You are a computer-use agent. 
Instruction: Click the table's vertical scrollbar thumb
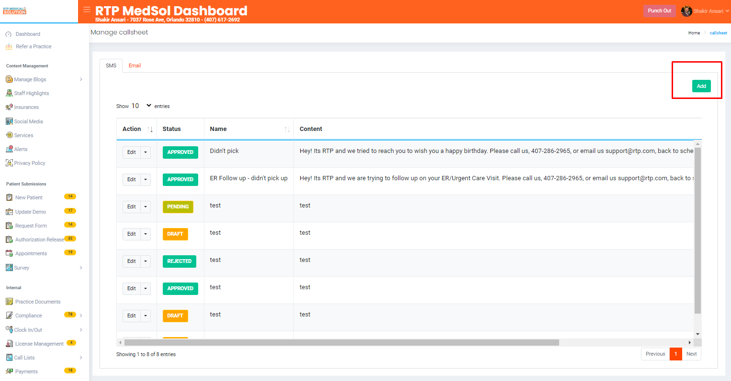[x=697, y=230]
